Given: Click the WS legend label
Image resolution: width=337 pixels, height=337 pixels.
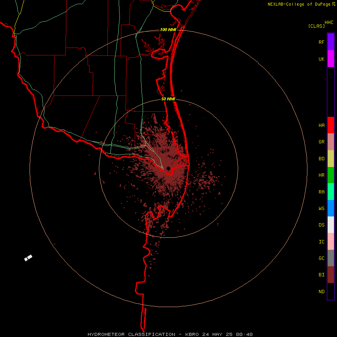Looking at the screenshot, I should point(321,209).
